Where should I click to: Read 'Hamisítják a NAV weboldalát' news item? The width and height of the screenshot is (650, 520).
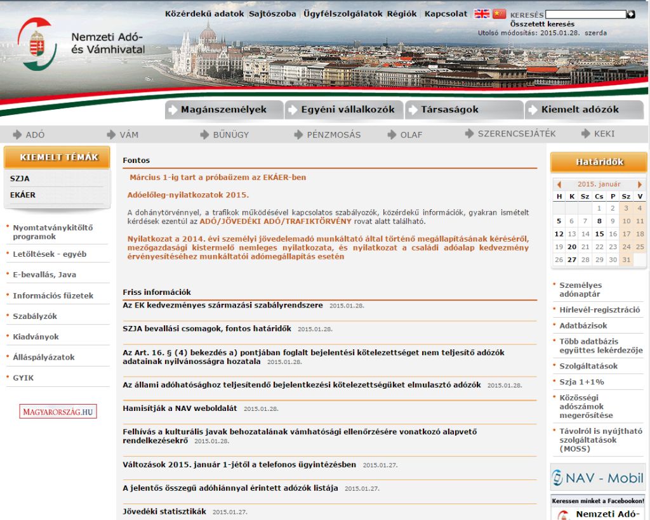tap(180, 408)
